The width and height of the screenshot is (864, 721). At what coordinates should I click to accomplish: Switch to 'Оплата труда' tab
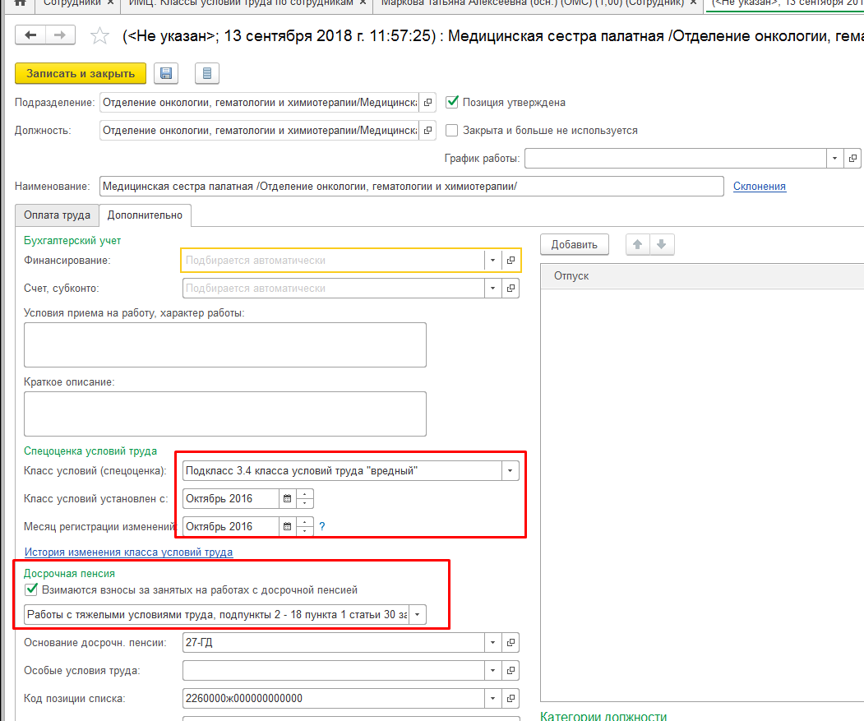point(57,215)
